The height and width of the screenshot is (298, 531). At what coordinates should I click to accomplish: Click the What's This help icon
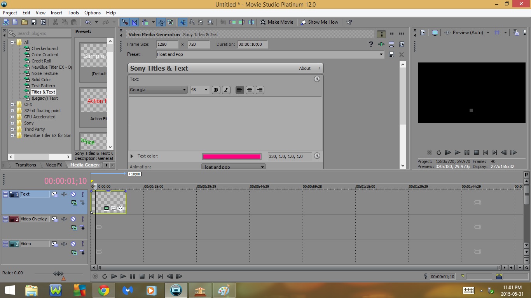349,22
